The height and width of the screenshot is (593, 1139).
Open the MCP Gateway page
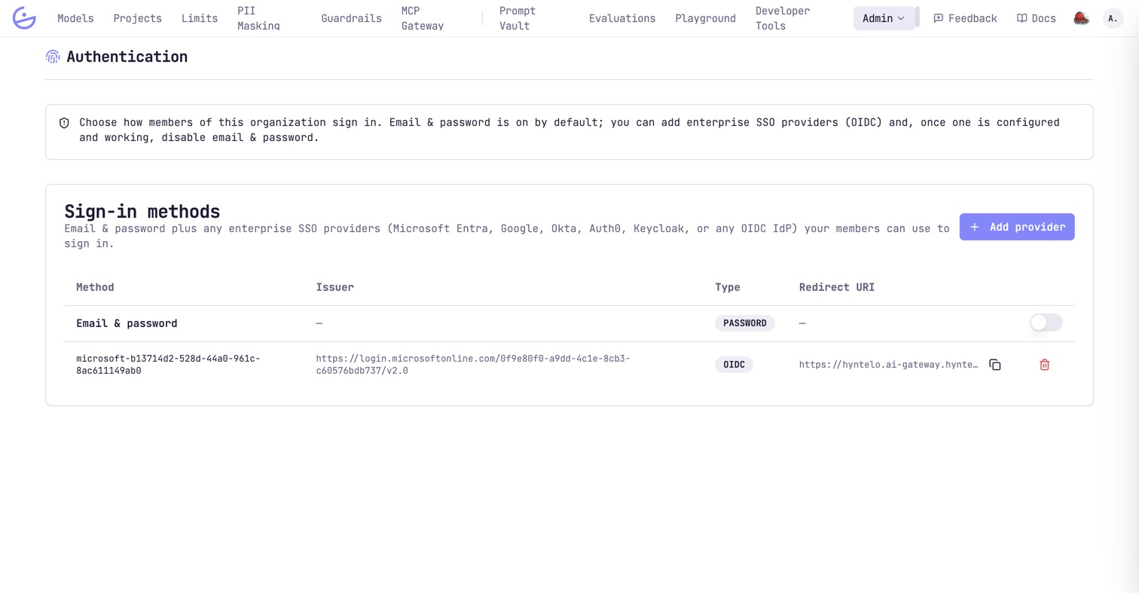(423, 18)
